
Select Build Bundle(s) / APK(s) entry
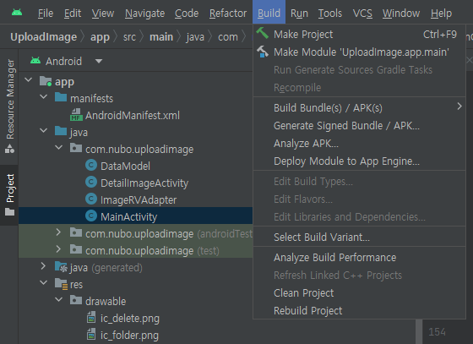[x=359, y=107]
